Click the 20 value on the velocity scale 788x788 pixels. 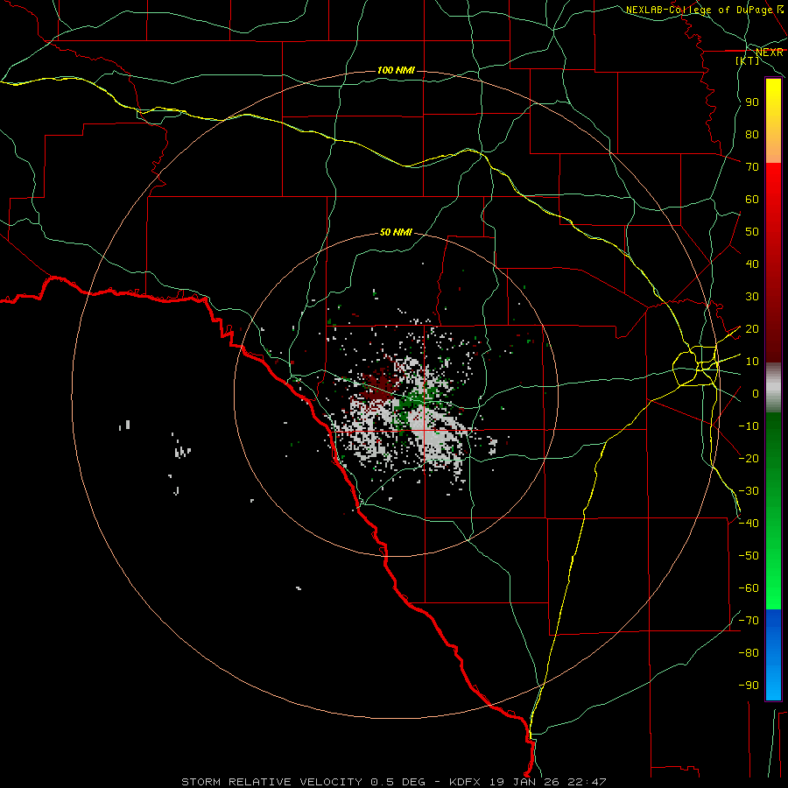(x=752, y=328)
